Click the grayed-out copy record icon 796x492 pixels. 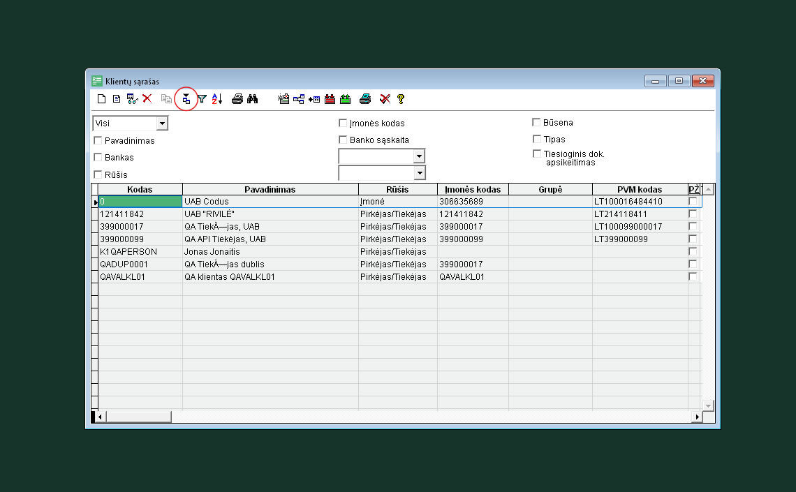(166, 99)
